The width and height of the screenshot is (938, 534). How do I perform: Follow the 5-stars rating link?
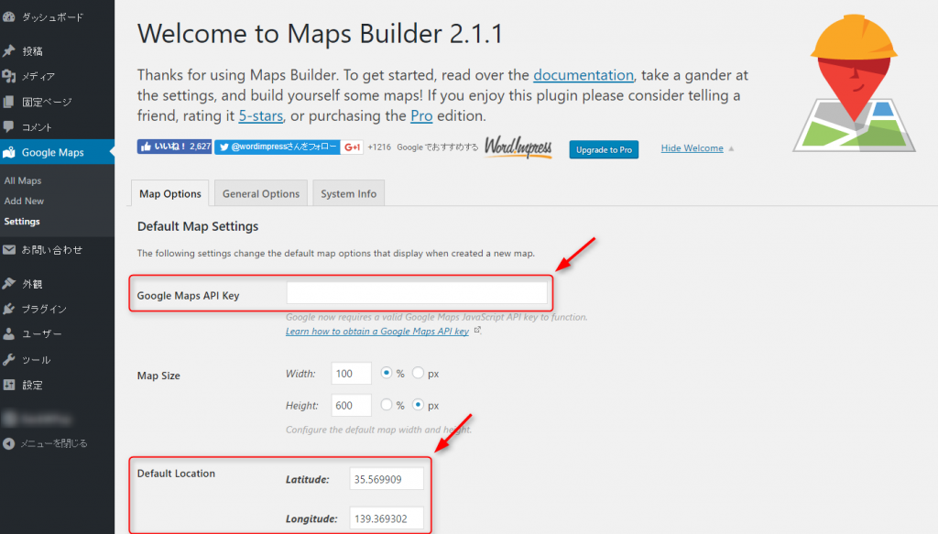click(261, 115)
